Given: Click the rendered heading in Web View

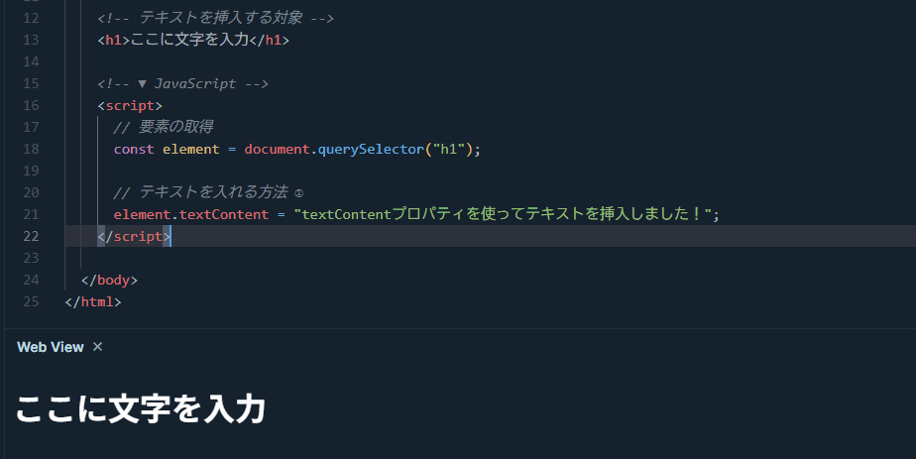Looking at the screenshot, I should [141, 408].
